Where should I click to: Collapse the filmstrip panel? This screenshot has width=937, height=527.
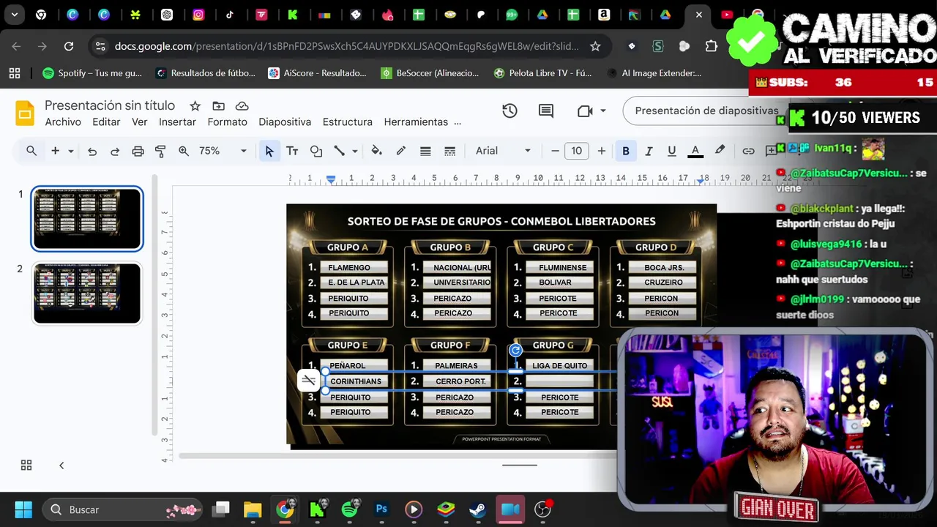pos(61,466)
